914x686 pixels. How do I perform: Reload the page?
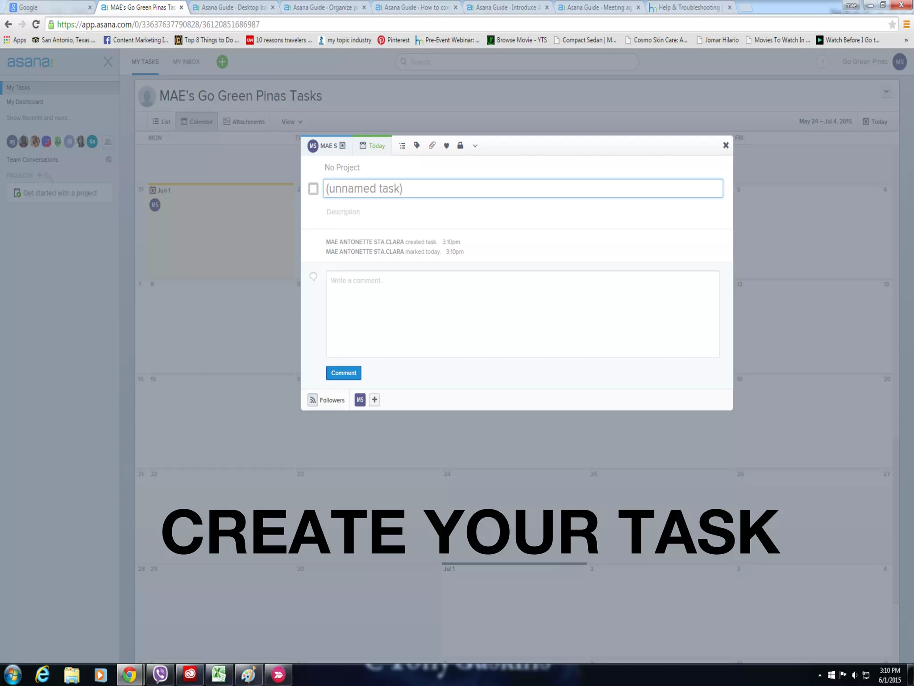[36, 24]
